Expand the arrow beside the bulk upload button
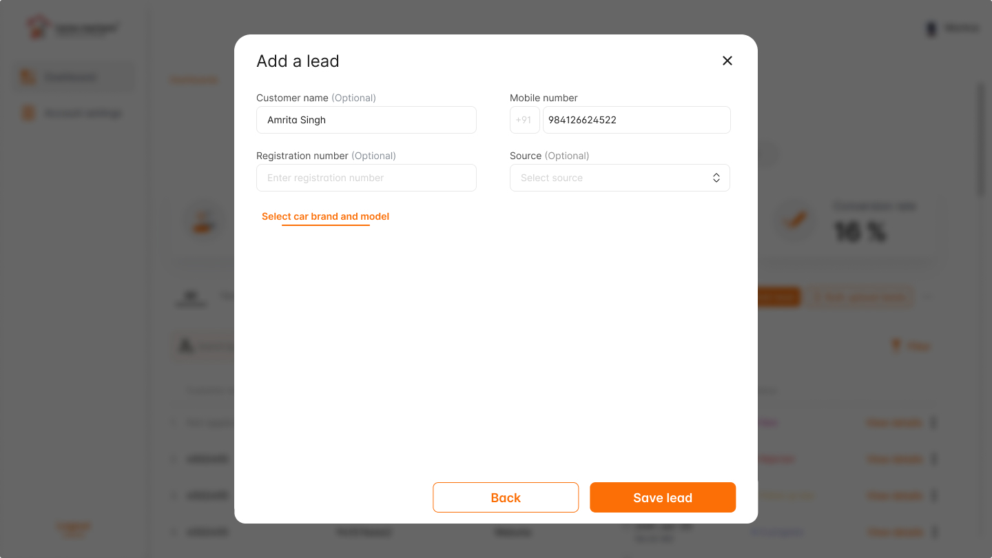Screen dimensions: 992x558 [x=927, y=297]
